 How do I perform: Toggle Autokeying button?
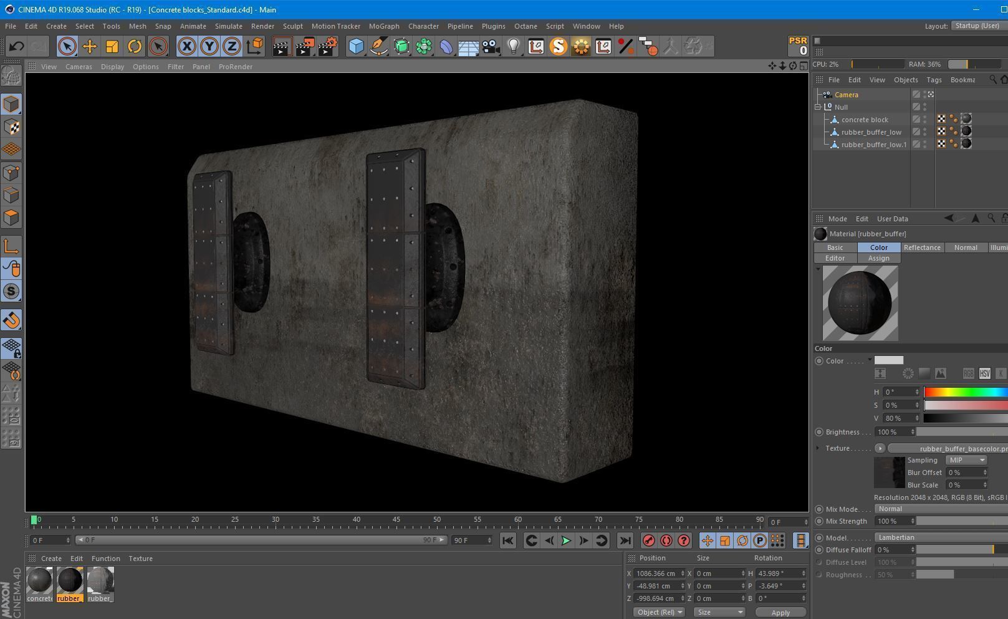666,540
